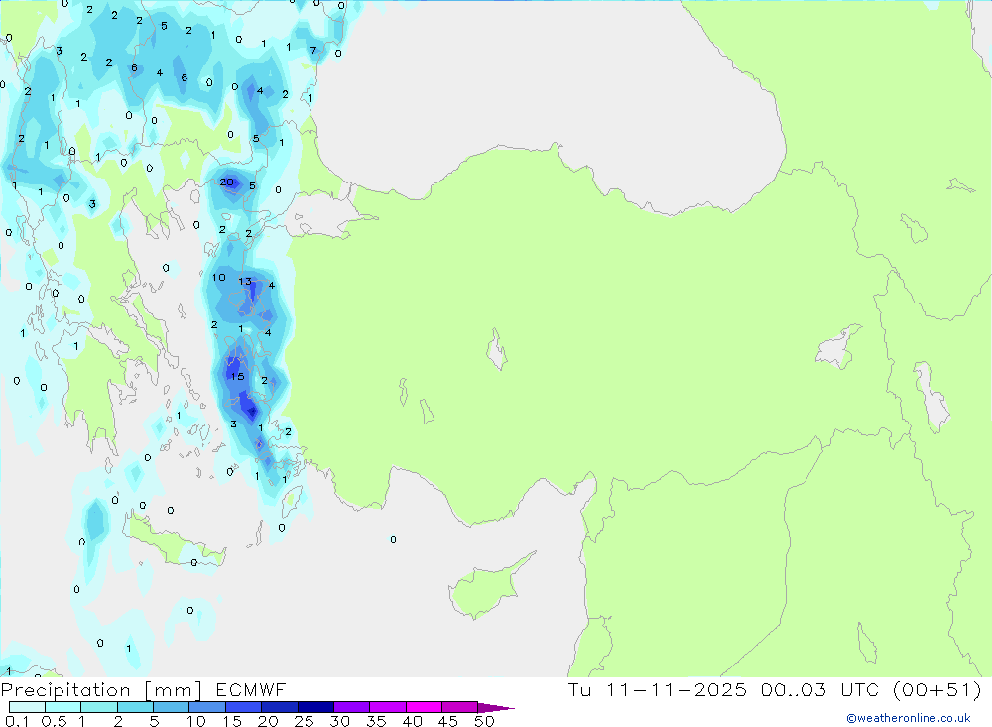Click the 0.1–0.5 mm legend color swatch
992x727 pixels.
[27, 707]
